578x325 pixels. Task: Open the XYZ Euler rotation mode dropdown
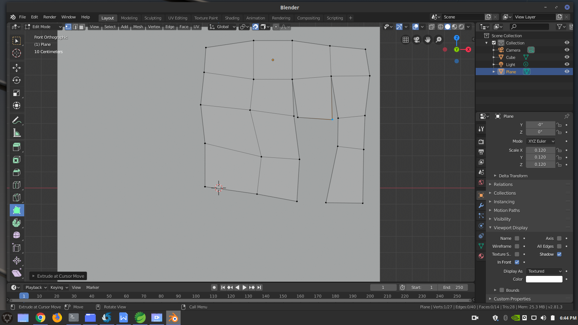pyautogui.click(x=540, y=141)
